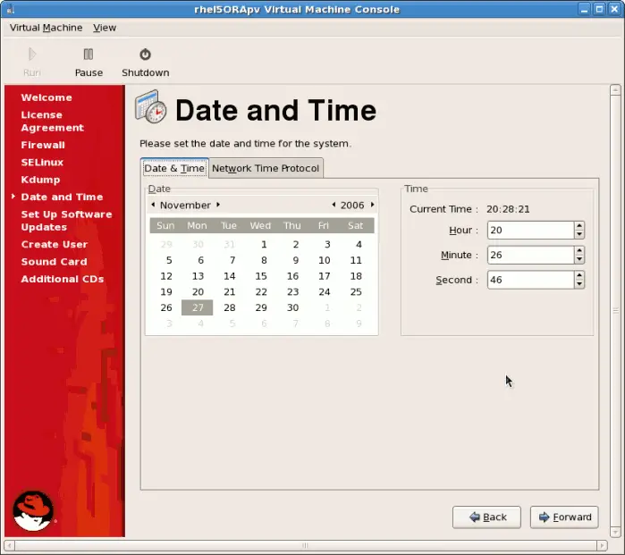
Task: Click the previous year arrow before 2006
Action: tap(334, 205)
